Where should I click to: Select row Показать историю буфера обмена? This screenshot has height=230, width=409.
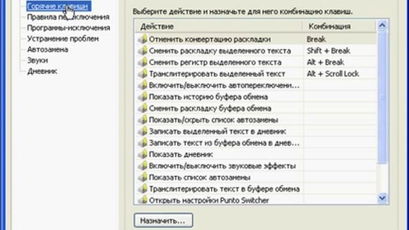(256, 96)
